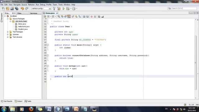Open the Test Results panel

point(7,101)
